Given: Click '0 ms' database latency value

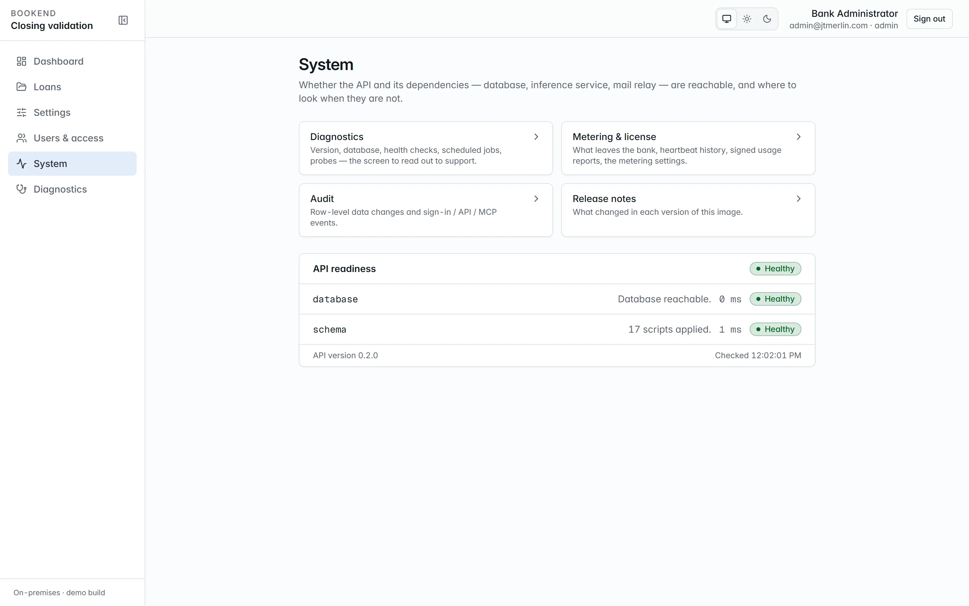Looking at the screenshot, I should 730,299.
